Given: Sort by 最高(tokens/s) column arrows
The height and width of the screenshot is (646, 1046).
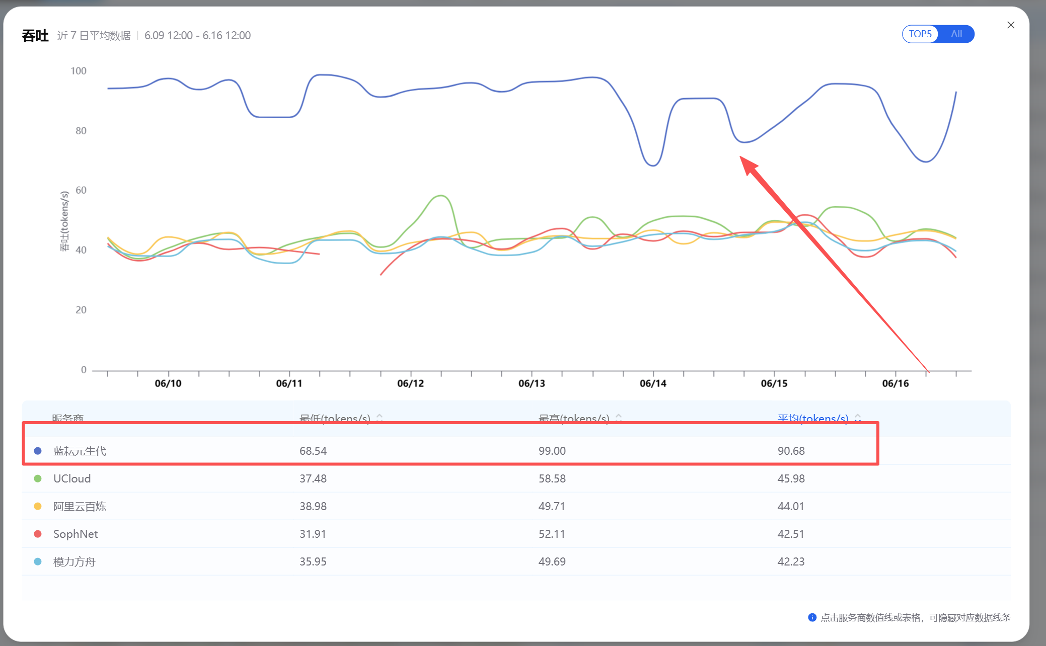Looking at the screenshot, I should [619, 418].
